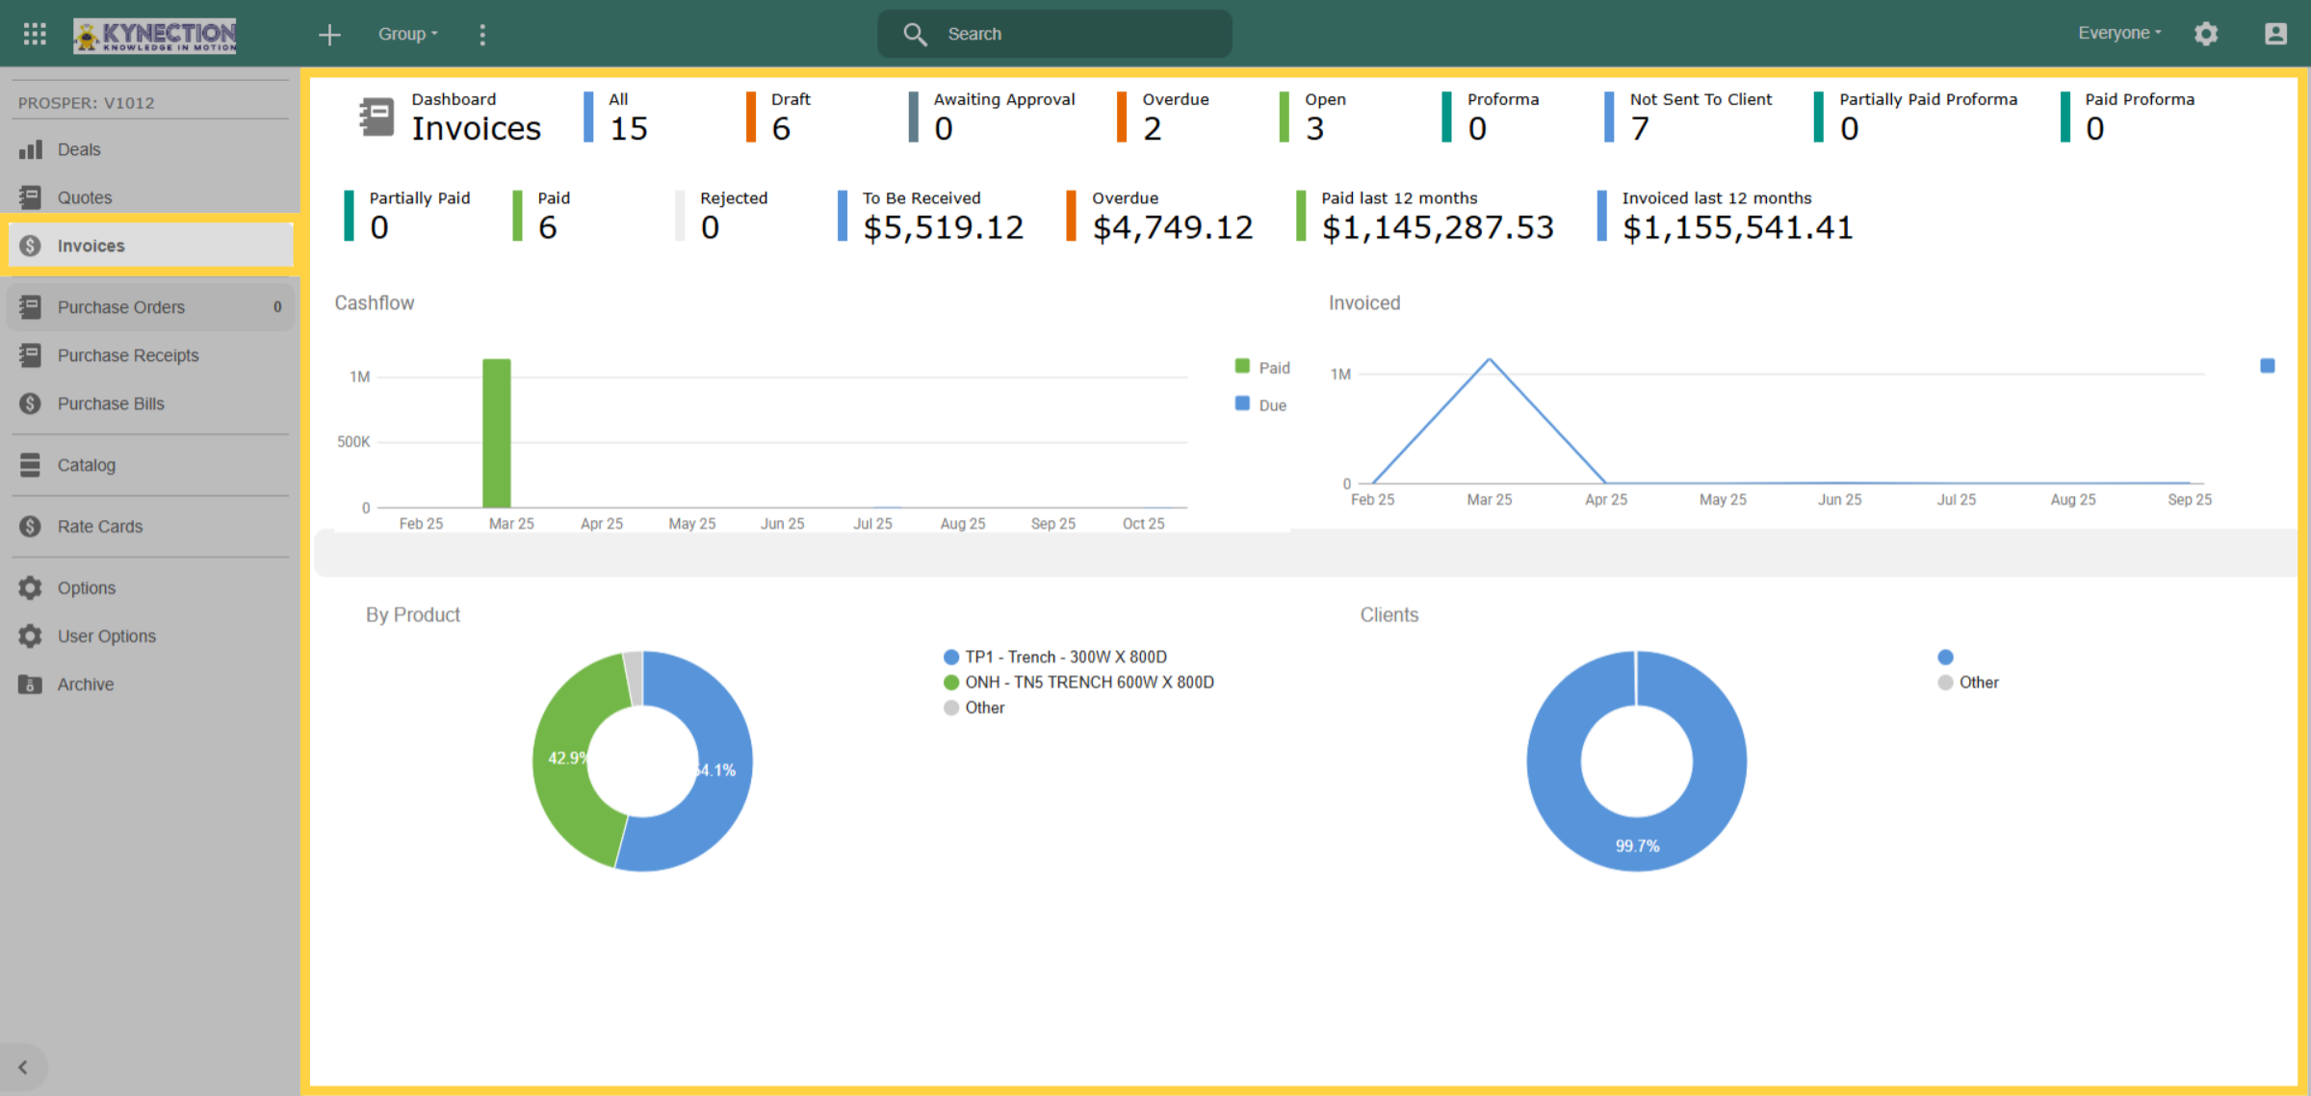Screen dimensions: 2311x1096
Task: Focus the Search field
Action: (x=1054, y=34)
